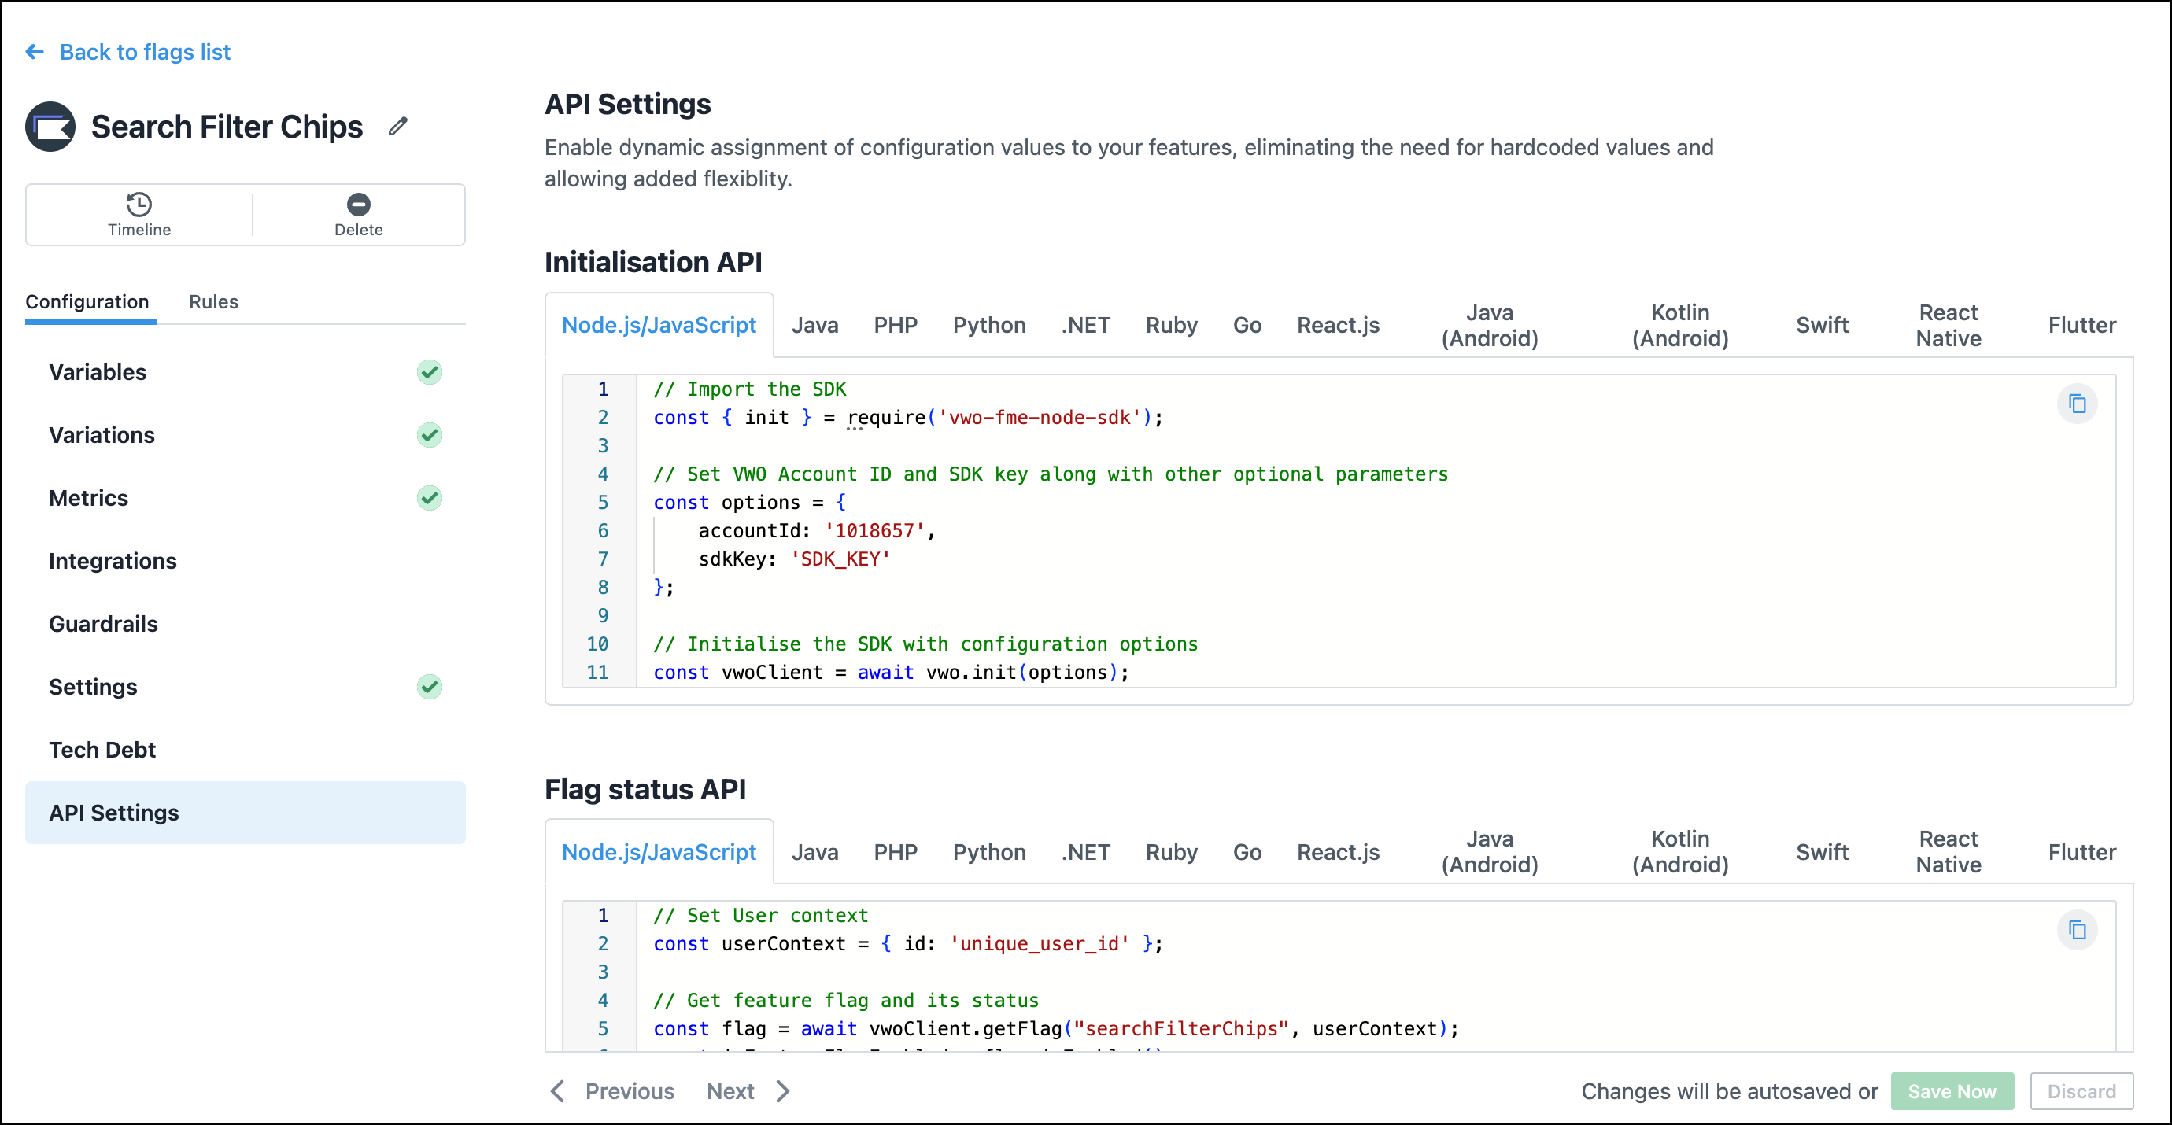Screen dimensions: 2172x1125
Task: Open the Integrations section
Action: [x=245, y=560]
